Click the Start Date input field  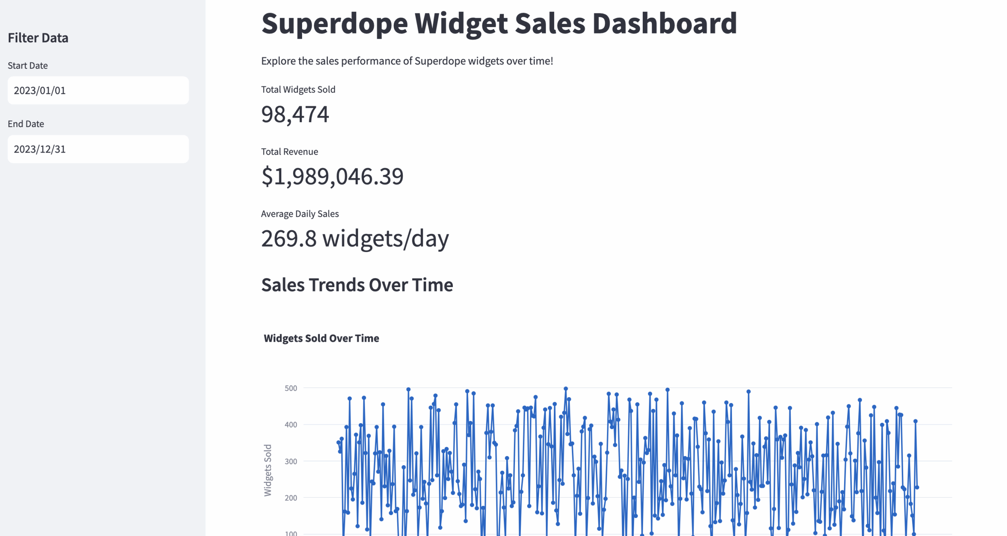click(x=98, y=90)
